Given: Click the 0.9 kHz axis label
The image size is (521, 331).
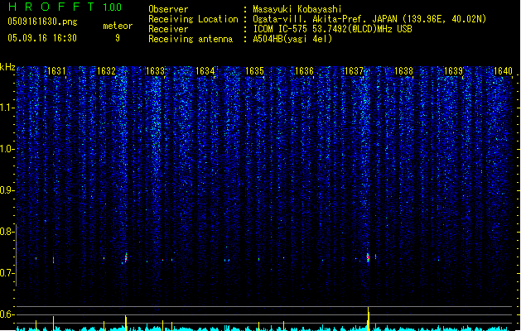Looking at the screenshot, I should [7, 190].
